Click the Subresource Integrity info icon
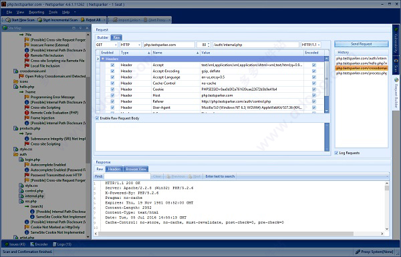Viewport: 401px width, 257px height. coord(27,139)
